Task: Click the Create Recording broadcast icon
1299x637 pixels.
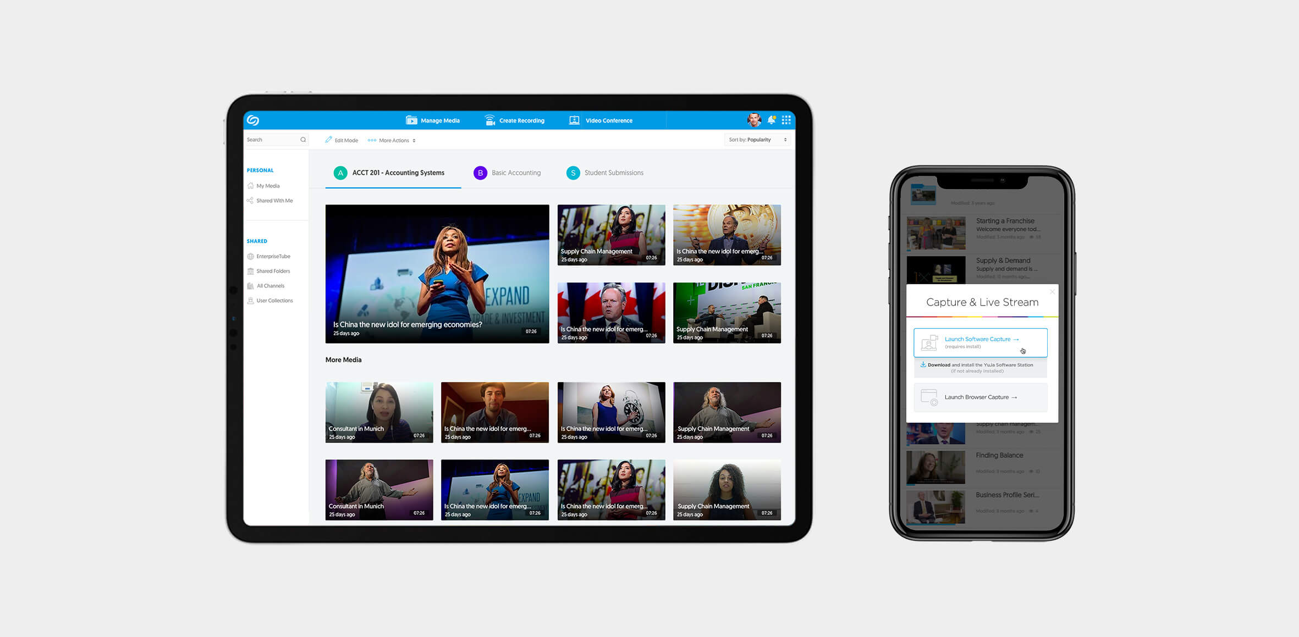Action: [x=489, y=120]
